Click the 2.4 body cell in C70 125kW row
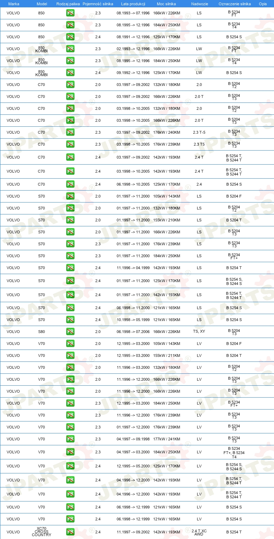 pos(199,185)
